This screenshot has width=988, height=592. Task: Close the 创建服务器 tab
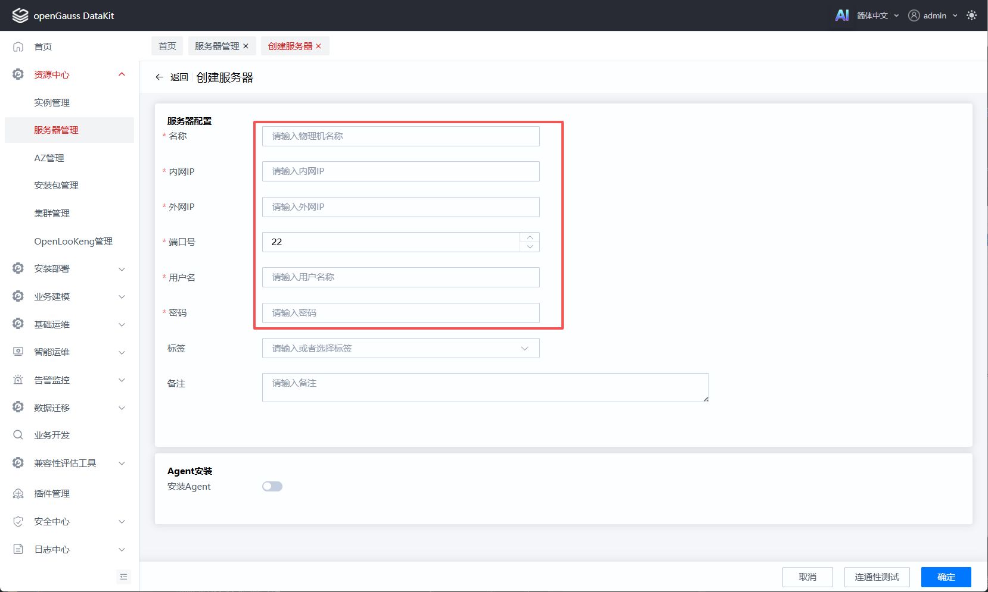tap(319, 46)
